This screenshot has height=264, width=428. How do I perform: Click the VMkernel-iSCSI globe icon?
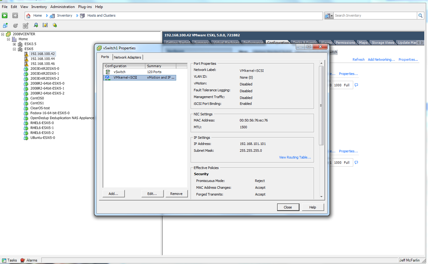point(108,78)
